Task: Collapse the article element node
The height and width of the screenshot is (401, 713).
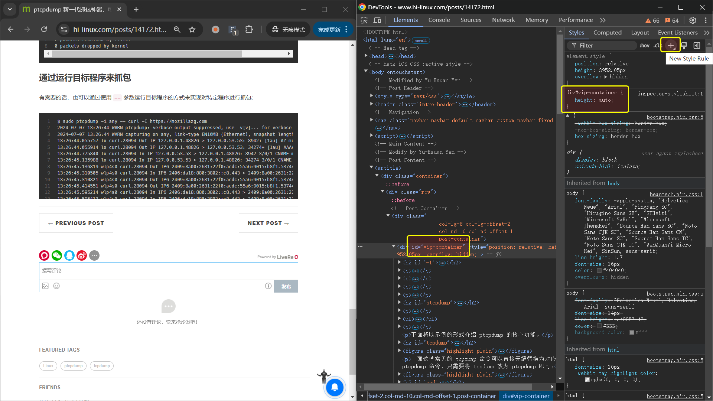Action: pyautogui.click(x=371, y=168)
